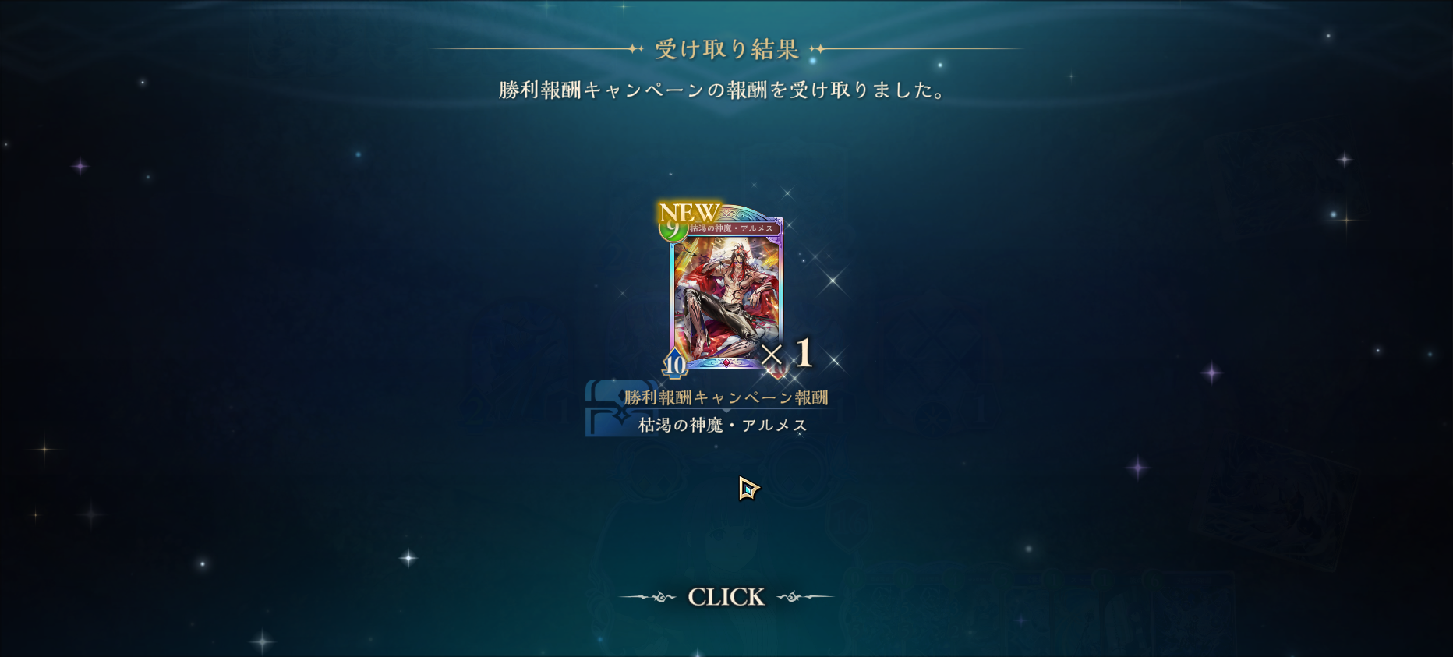Click the red defense shield icon on card
This screenshot has height=657, width=1453.
pos(776,366)
